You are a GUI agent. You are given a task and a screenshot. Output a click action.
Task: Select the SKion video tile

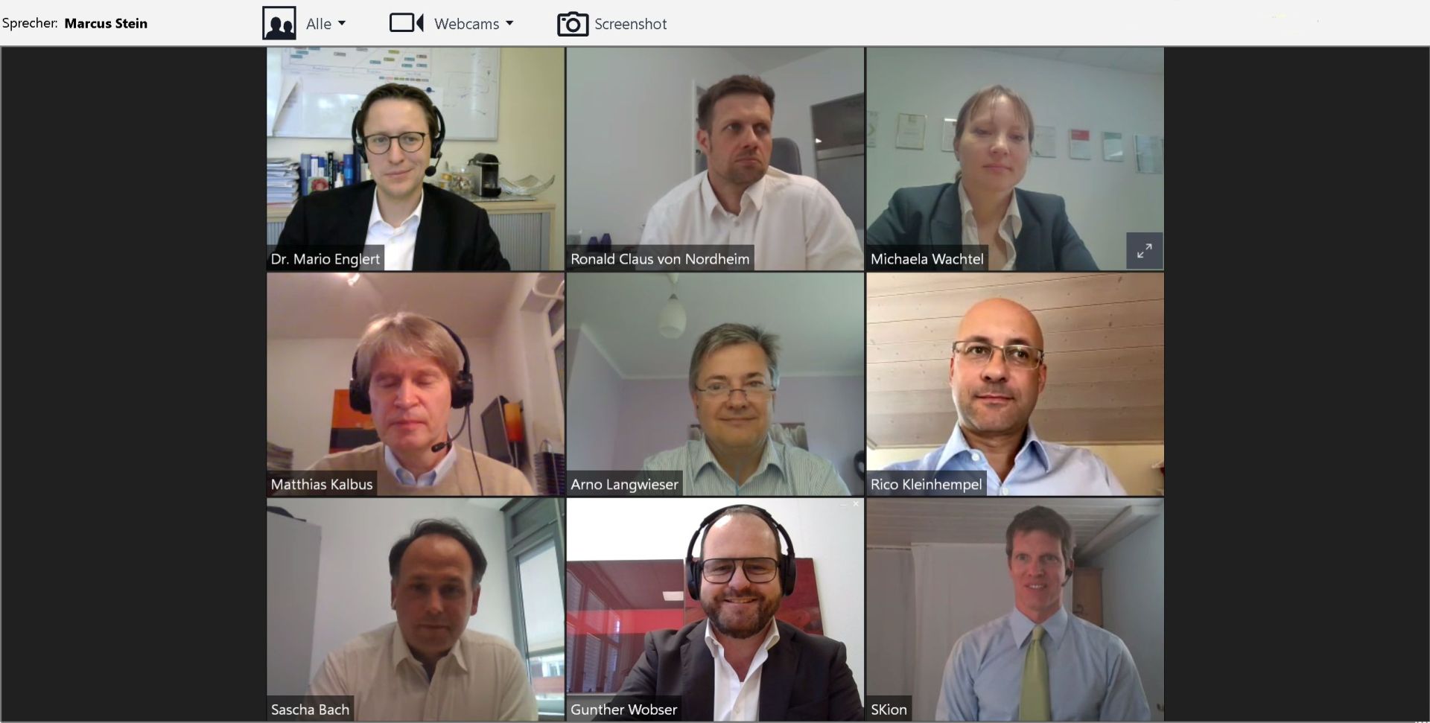[x=1015, y=610]
